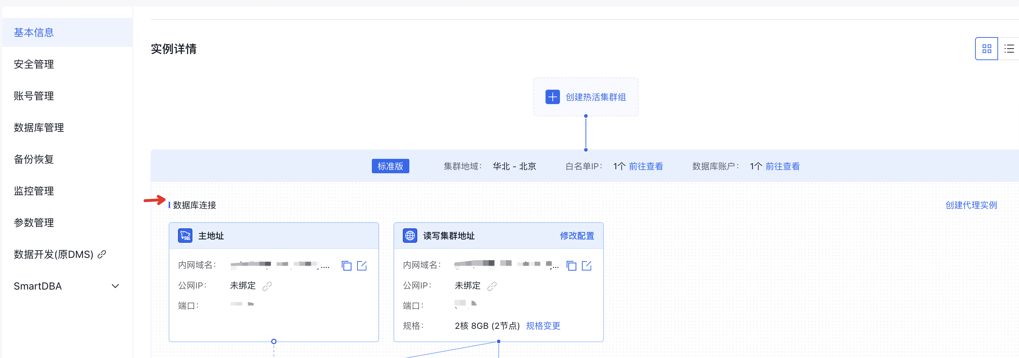Click 创建热活集群组 link

[596, 97]
